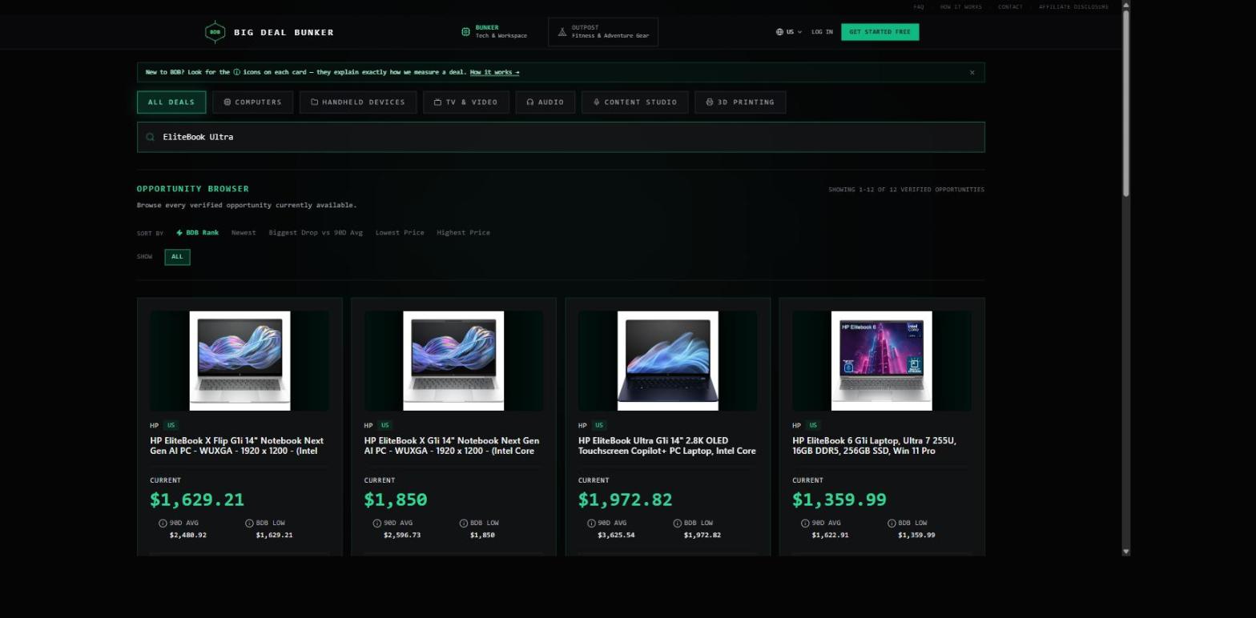Image resolution: width=1256 pixels, height=618 pixels.
Task: Switch to Outpost Fitness & Adventure Gear
Action: pyautogui.click(x=603, y=32)
